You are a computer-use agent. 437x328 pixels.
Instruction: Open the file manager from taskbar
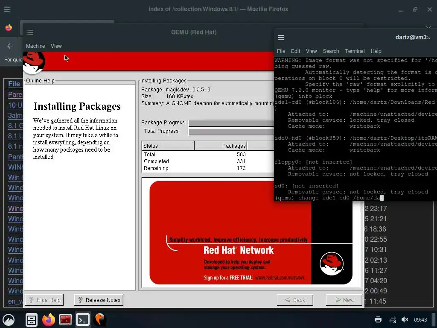[x=32, y=319]
